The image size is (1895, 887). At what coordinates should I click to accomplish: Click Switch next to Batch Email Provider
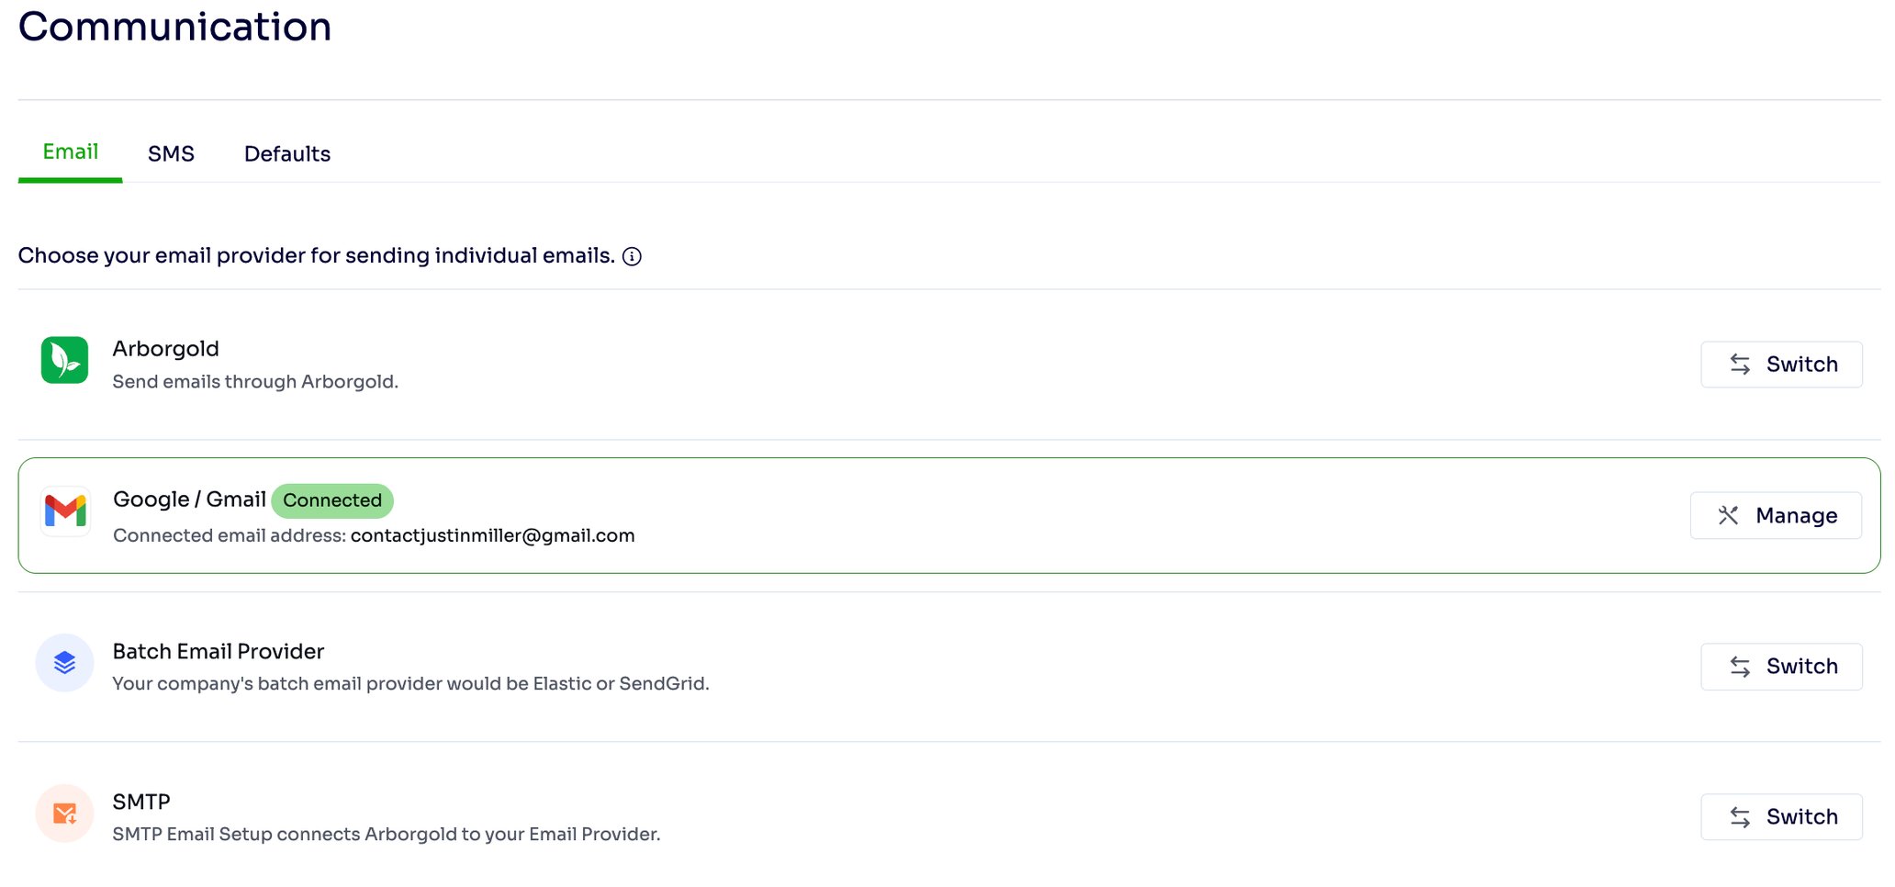point(1781,666)
